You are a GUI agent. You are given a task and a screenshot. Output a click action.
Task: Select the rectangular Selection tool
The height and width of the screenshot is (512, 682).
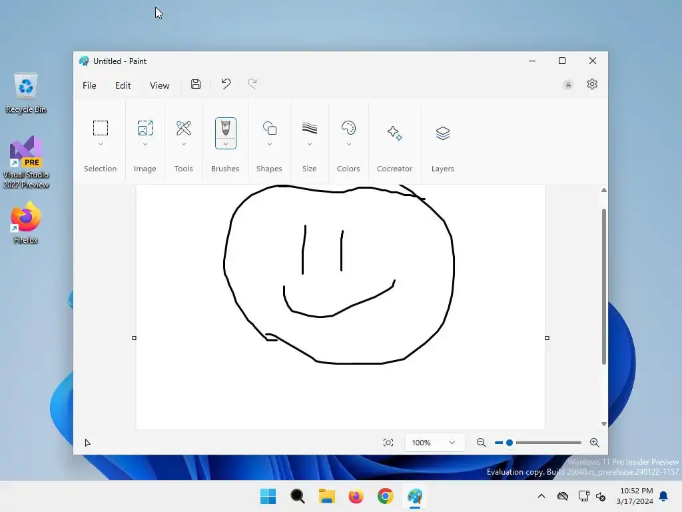(x=101, y=128)
